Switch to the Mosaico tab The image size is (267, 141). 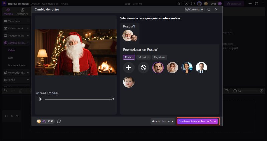click(143, 57)
